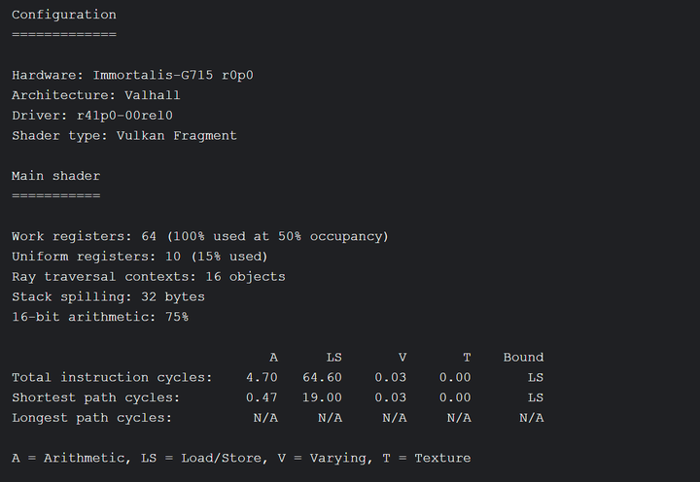Click the Work registers value 64
The width and height of the screenshot is (700, 482).
pos(148,236)
